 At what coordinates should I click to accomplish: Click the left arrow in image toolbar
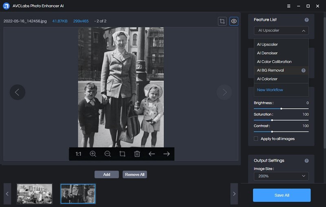pos(152,154)
